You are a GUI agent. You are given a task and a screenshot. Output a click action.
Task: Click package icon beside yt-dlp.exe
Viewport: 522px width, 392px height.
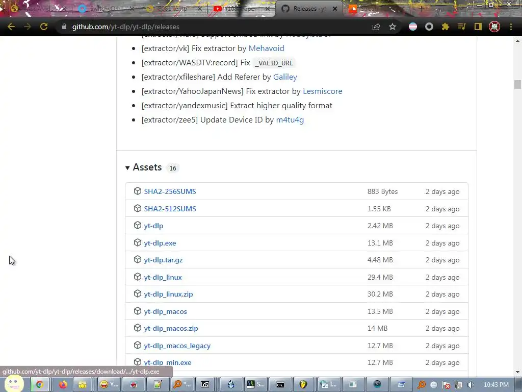click(138, 242)
